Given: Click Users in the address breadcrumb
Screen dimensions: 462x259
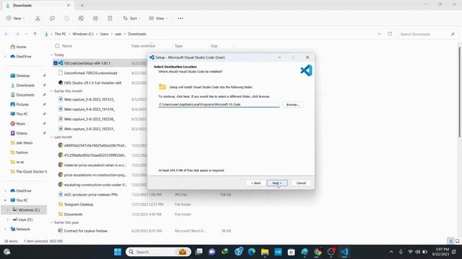Looking at the screenshot, I should (104, 34).
